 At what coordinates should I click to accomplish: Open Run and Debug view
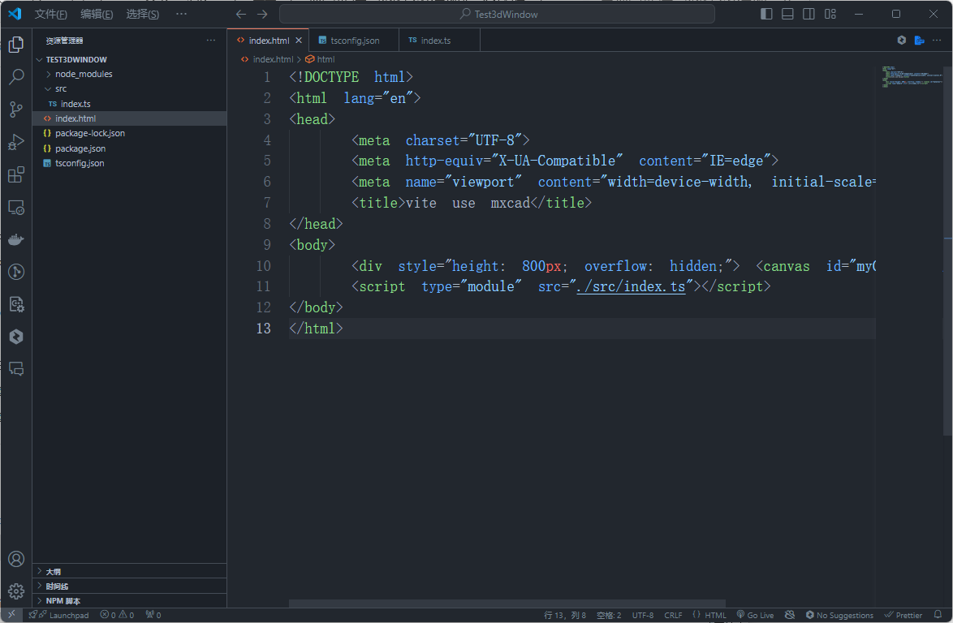point(16,142)
